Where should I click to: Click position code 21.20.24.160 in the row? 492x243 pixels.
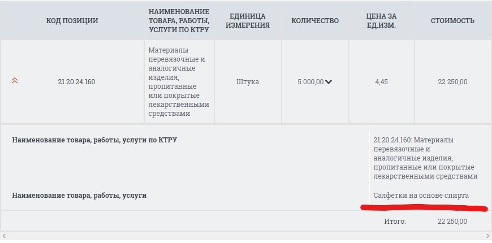76,82
